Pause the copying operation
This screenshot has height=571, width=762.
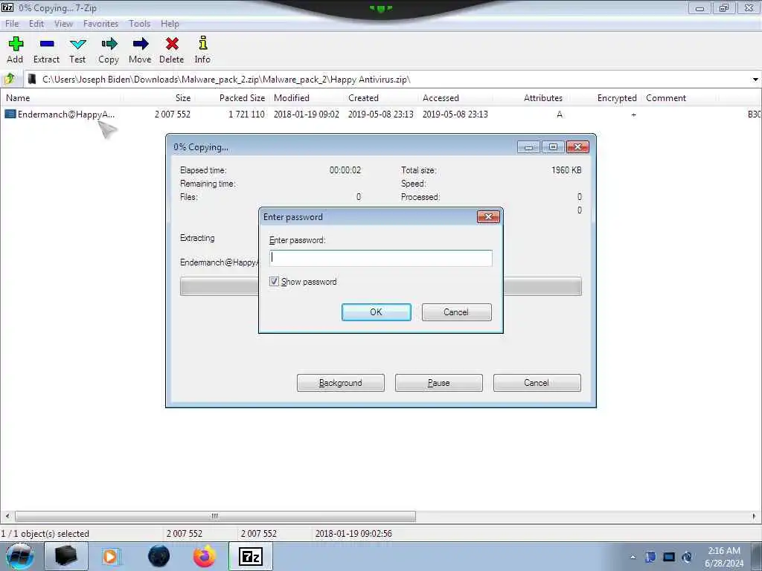pyautogui.click(x=438, y=383)
